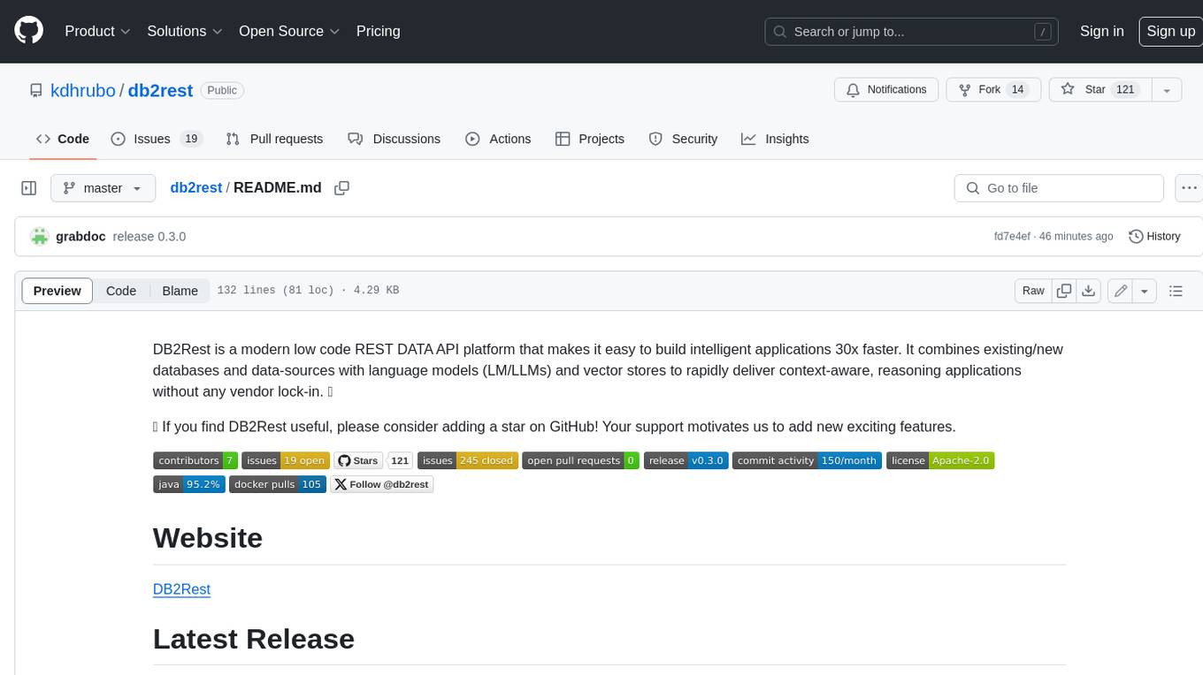The height and width of the screenshot is (675, 1203).
Task: View file History
Action: pos(1154,237)
